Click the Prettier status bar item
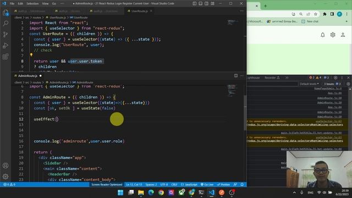Viewport: 352px width, 198px height. (224, 185)
